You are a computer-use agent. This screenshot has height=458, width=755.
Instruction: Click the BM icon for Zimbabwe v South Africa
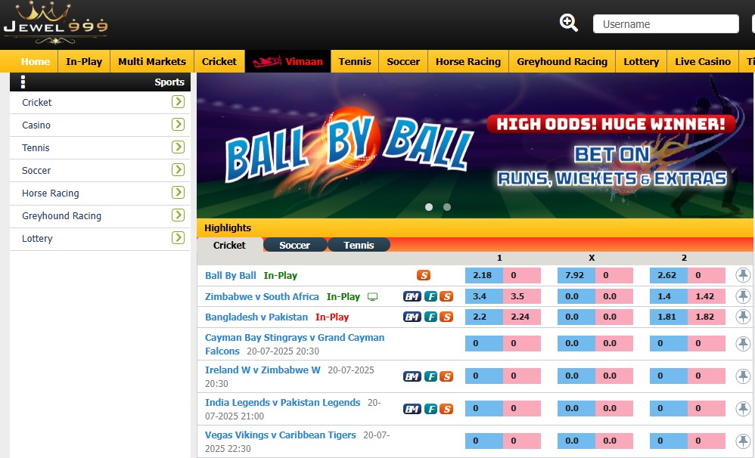coord(412,296)
